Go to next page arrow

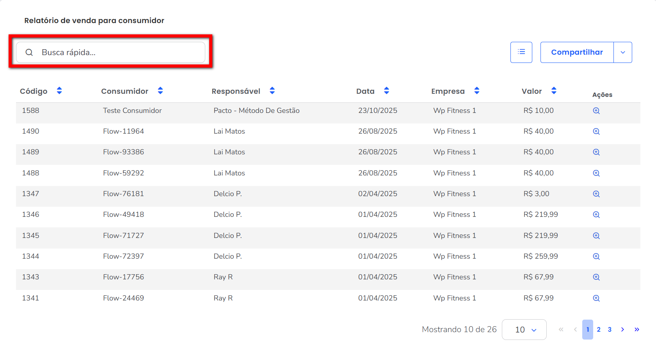(x=622, y=329)
